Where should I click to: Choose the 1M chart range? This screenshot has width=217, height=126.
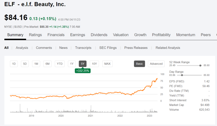pyautogui.click(x=36, y=64)
